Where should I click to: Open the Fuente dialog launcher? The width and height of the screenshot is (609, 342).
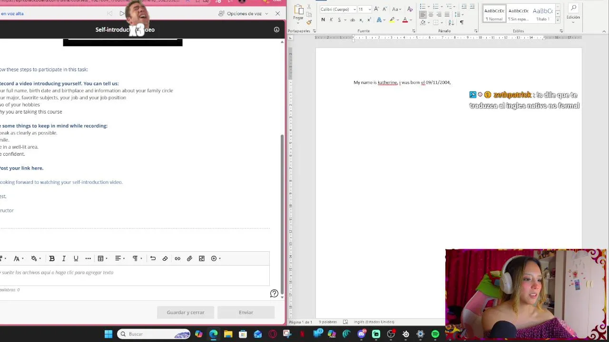(413, 31)
